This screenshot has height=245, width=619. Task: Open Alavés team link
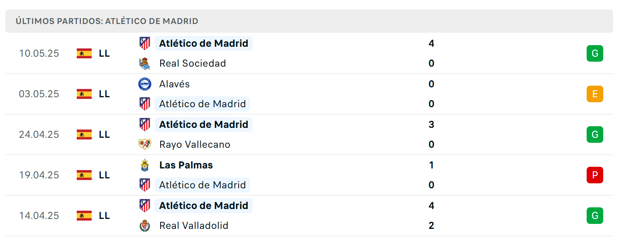click(174, 84)
